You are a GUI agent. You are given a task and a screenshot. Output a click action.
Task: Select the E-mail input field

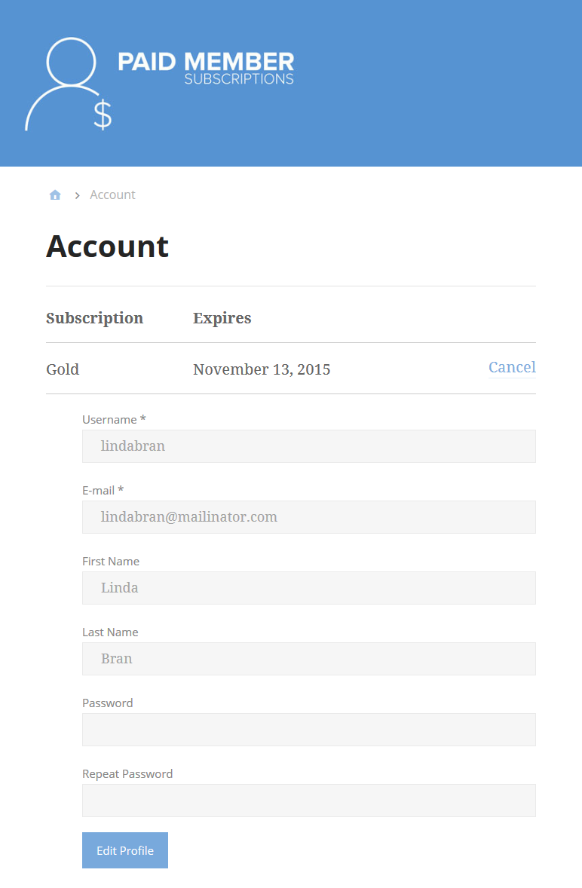[x=309, y=517]
